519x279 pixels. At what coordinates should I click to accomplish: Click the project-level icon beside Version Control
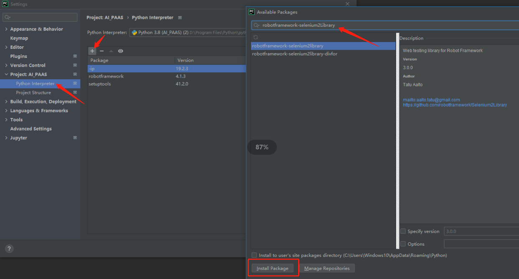pos(75,65)
